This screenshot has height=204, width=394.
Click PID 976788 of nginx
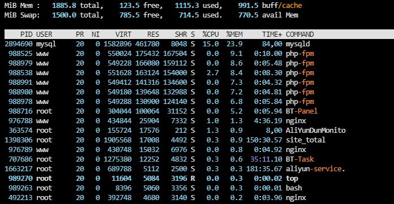point(20,121)
